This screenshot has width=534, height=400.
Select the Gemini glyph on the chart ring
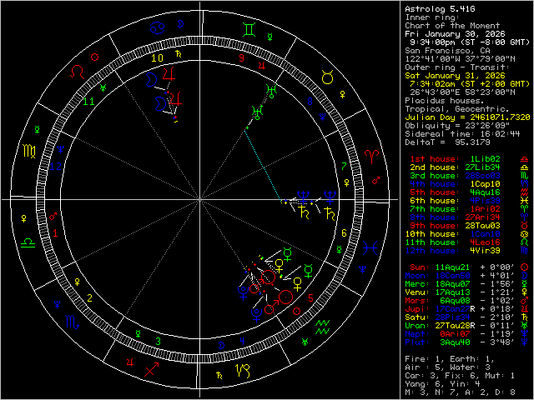click(247, 30)
